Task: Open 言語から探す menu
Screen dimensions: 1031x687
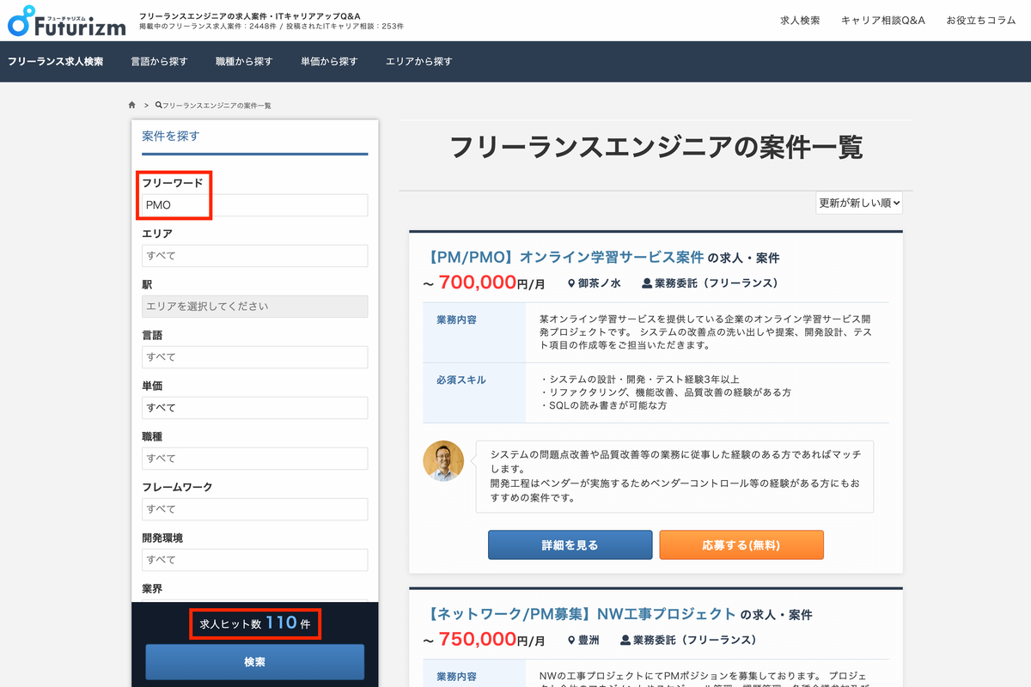Action: [x=159, y=62]
